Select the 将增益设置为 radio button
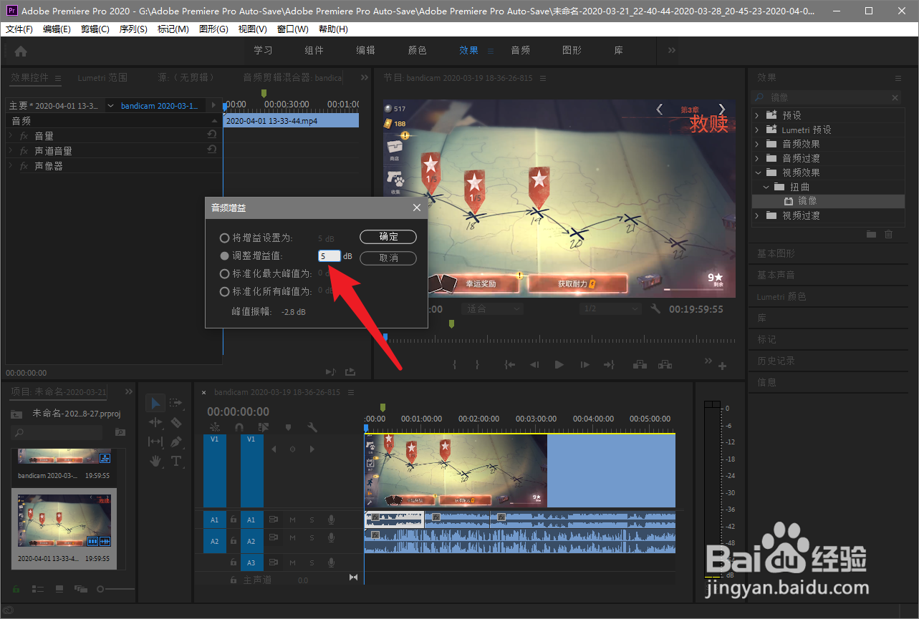Viewport: 919px width, 619px height. [224, 238]
